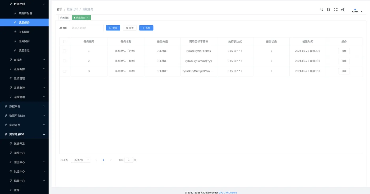The width and height of the screenshot is (370, 194).
Task: Click lightning icon beside 数据开发
Action: (11, 144)
